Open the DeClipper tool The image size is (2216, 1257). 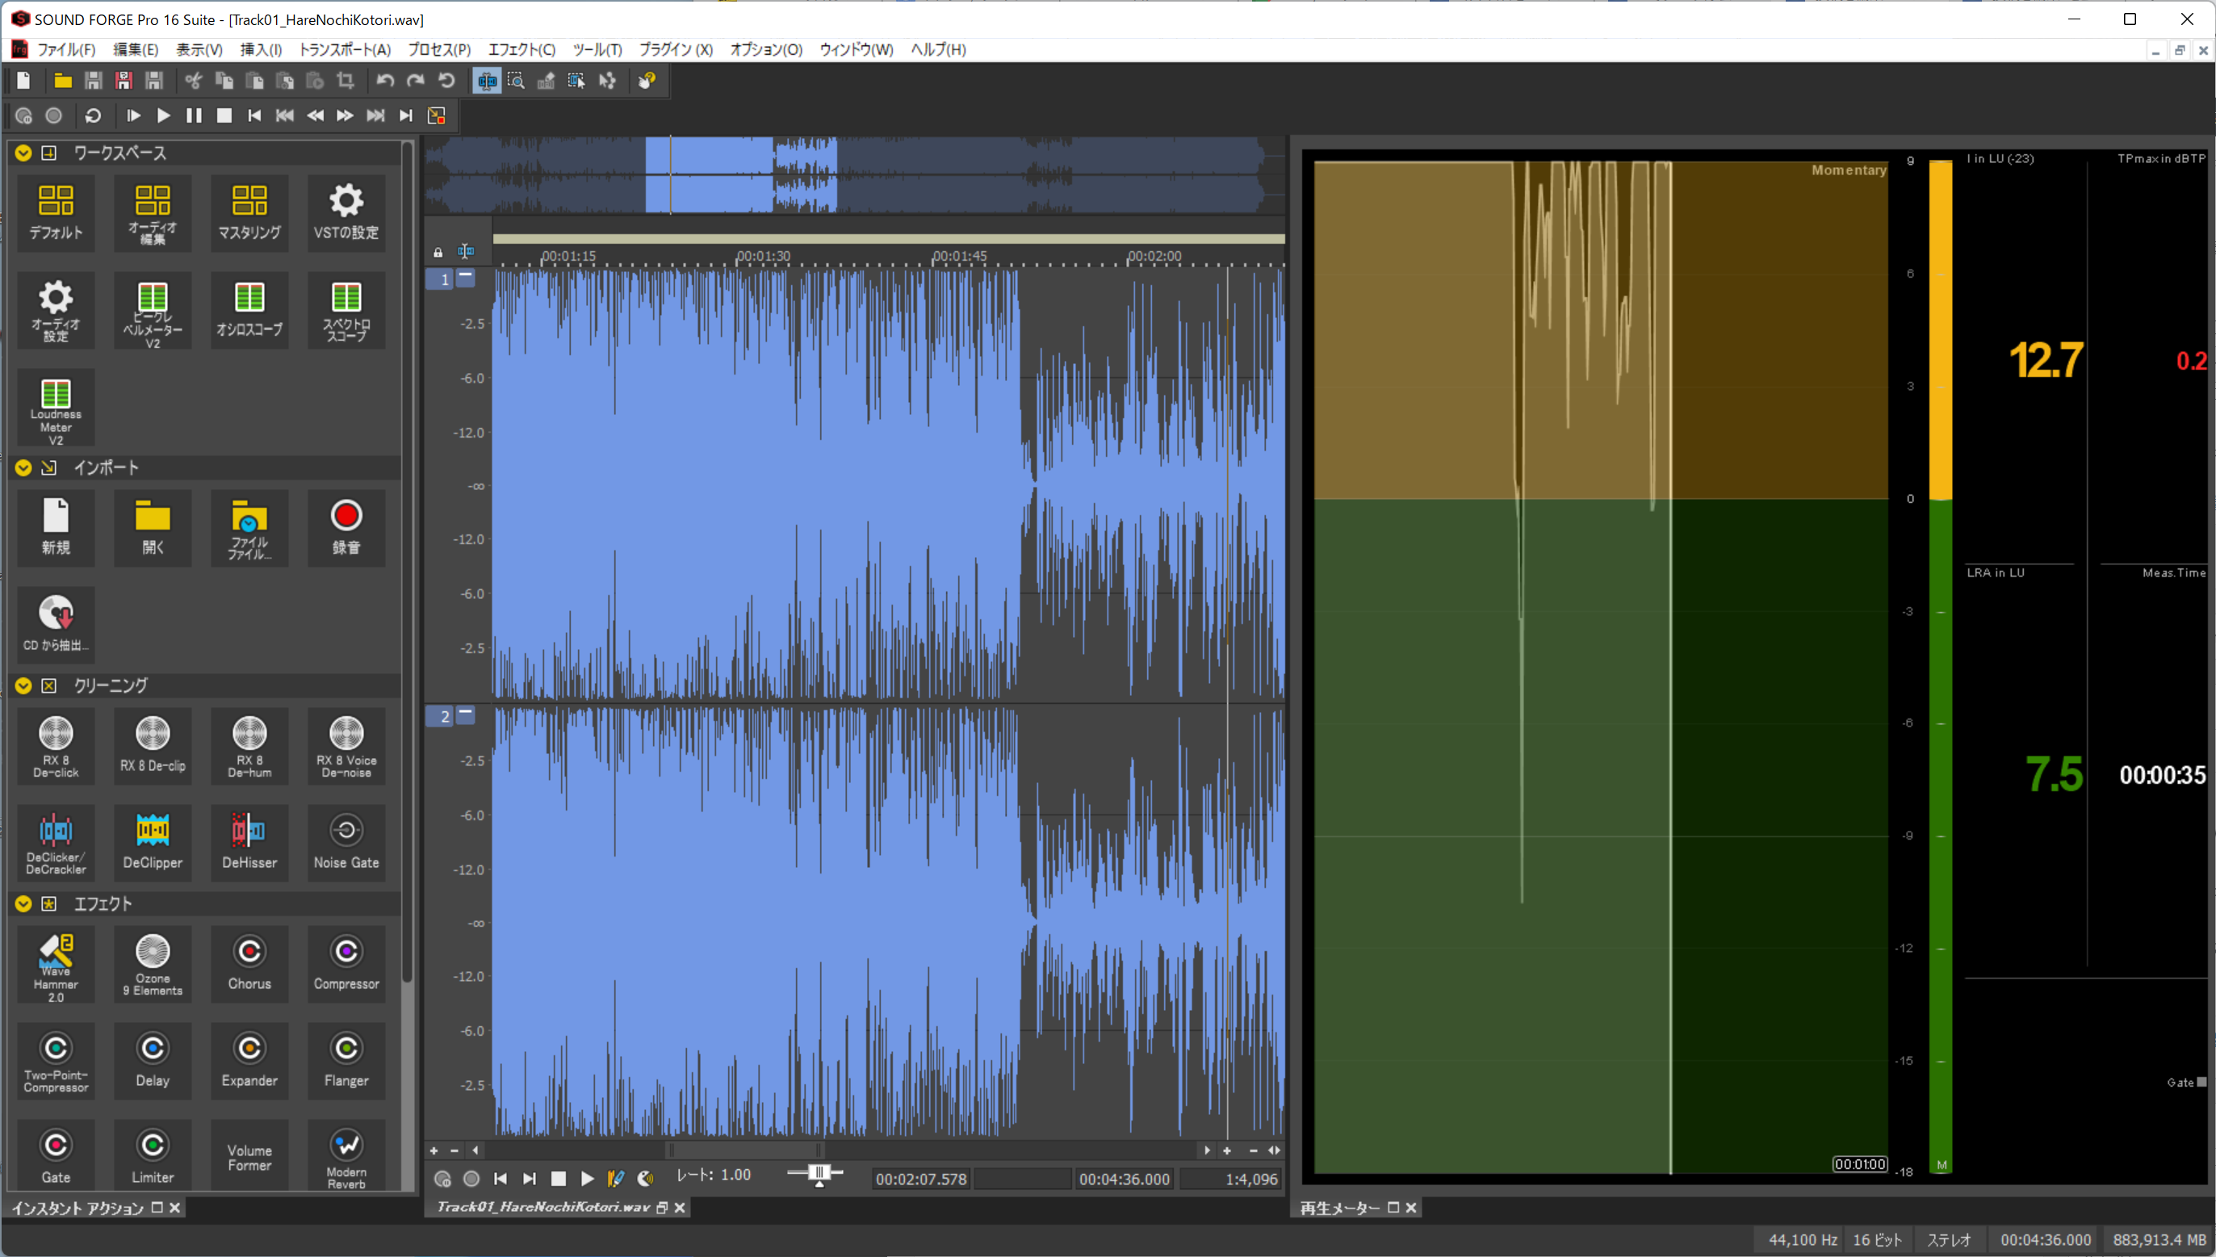click(153, 844)
